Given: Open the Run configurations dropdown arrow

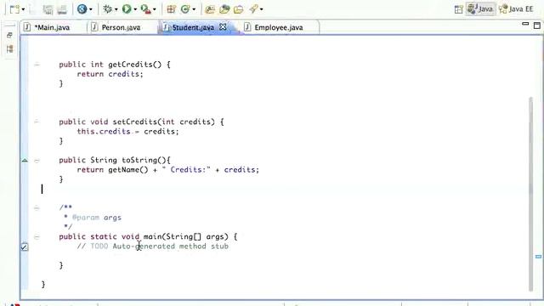Looking at the screenshot, I should coord(135,9).
